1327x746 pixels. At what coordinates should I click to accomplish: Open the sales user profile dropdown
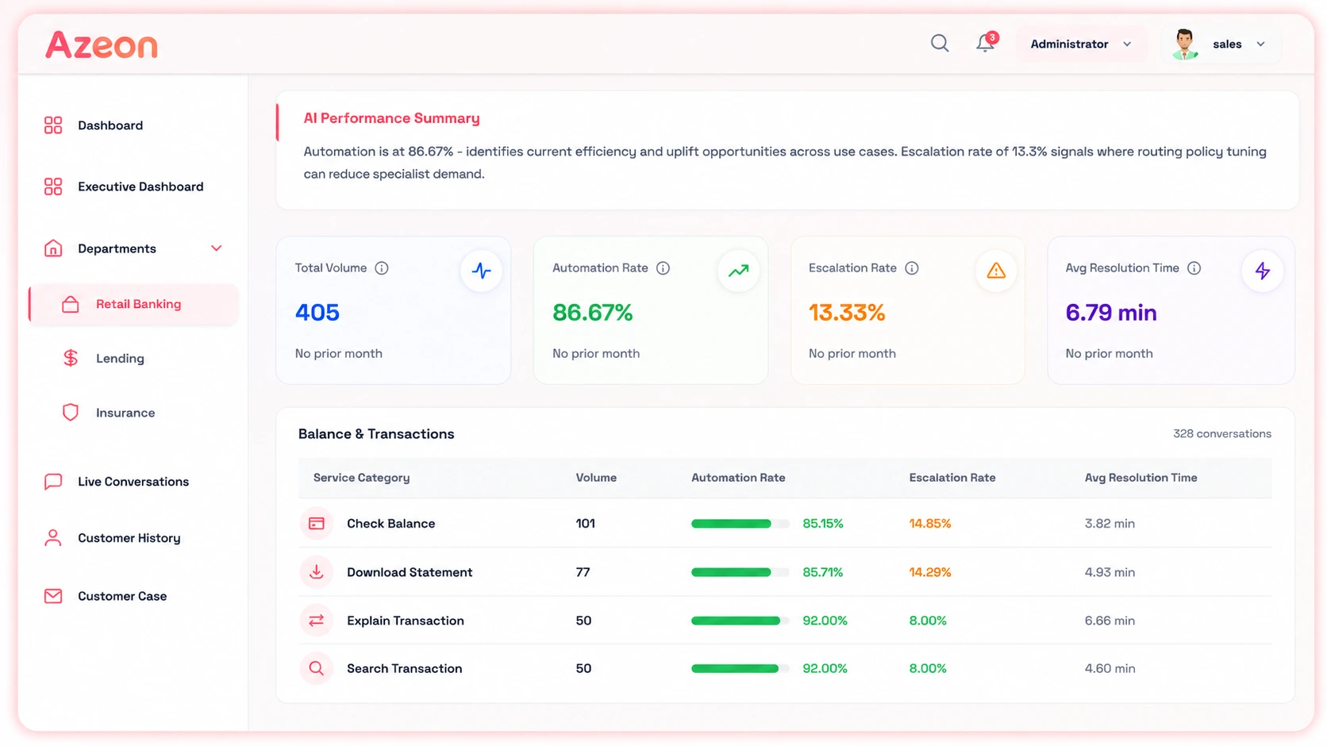coord(1221,44)
